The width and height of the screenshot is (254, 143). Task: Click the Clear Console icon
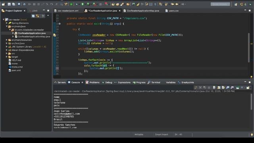pos(214,87)
